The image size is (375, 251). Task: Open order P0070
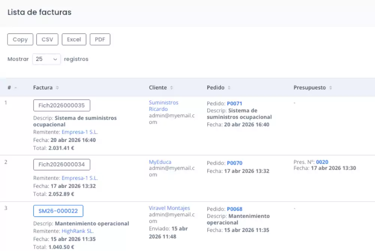click(x=235, y=163)
